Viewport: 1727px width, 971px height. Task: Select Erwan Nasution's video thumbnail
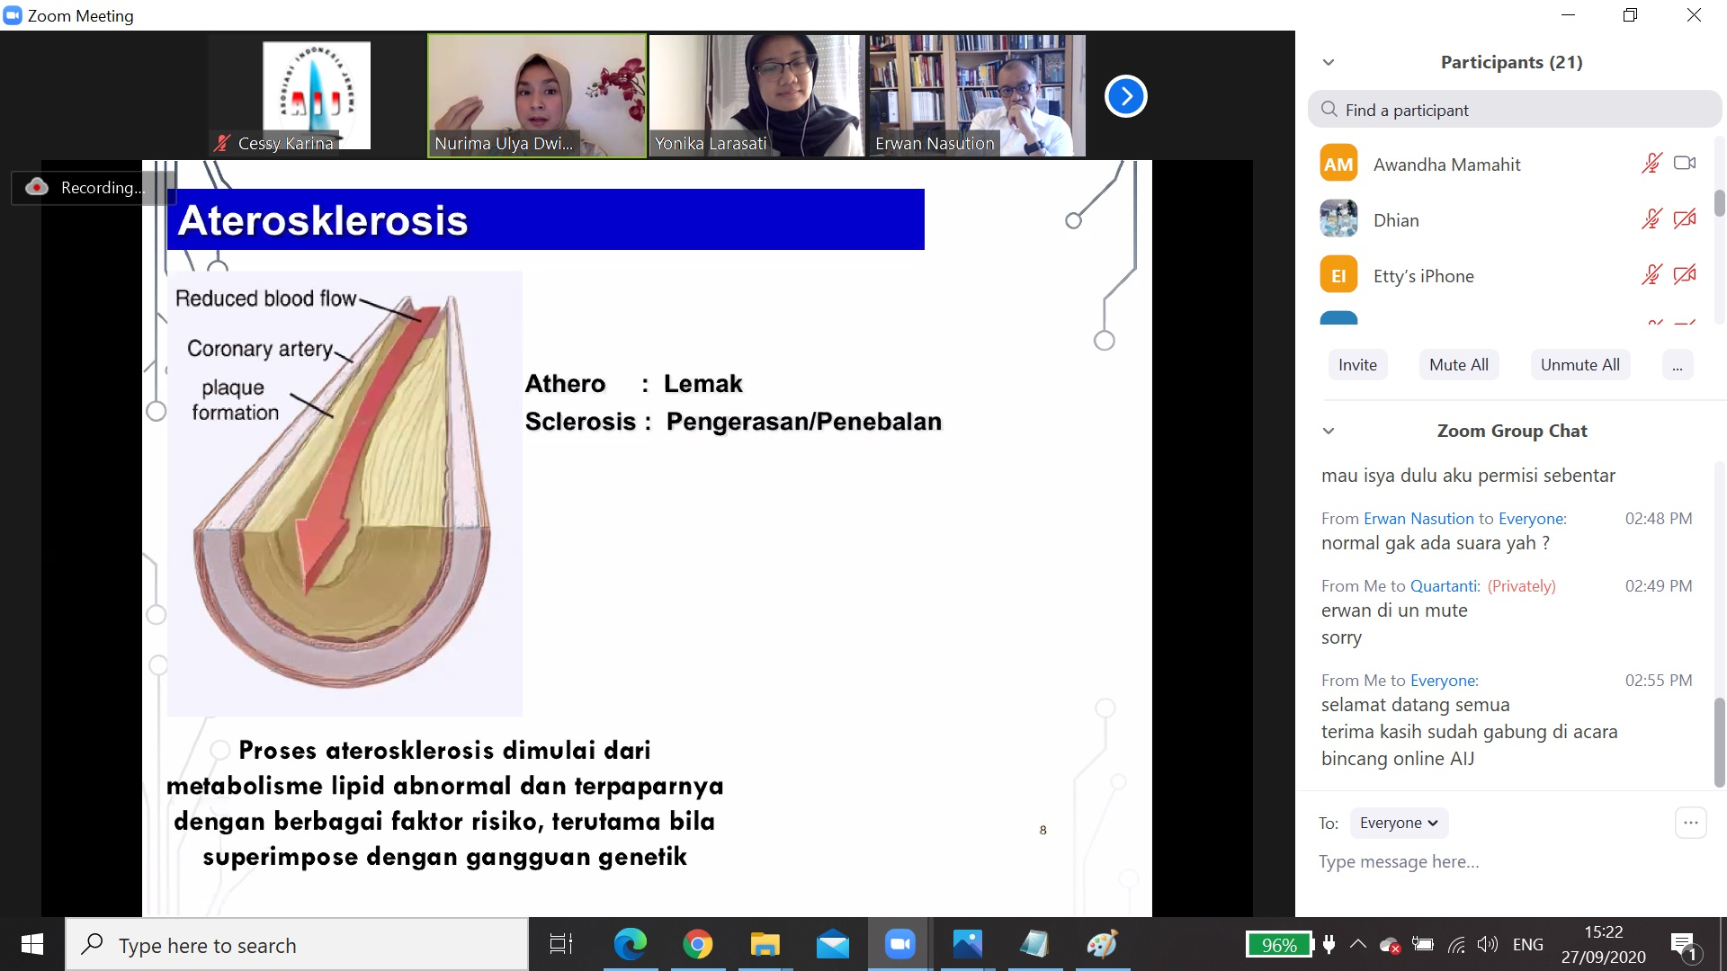click(x=977, y=95)
